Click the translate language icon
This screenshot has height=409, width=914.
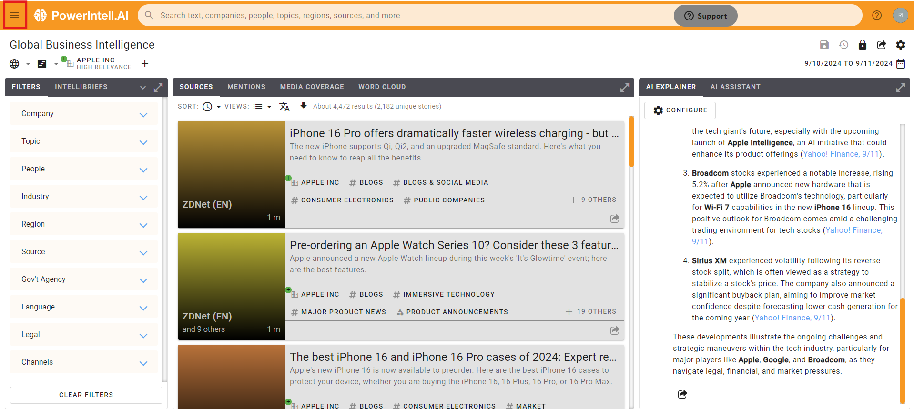click(x=284, y=107)
